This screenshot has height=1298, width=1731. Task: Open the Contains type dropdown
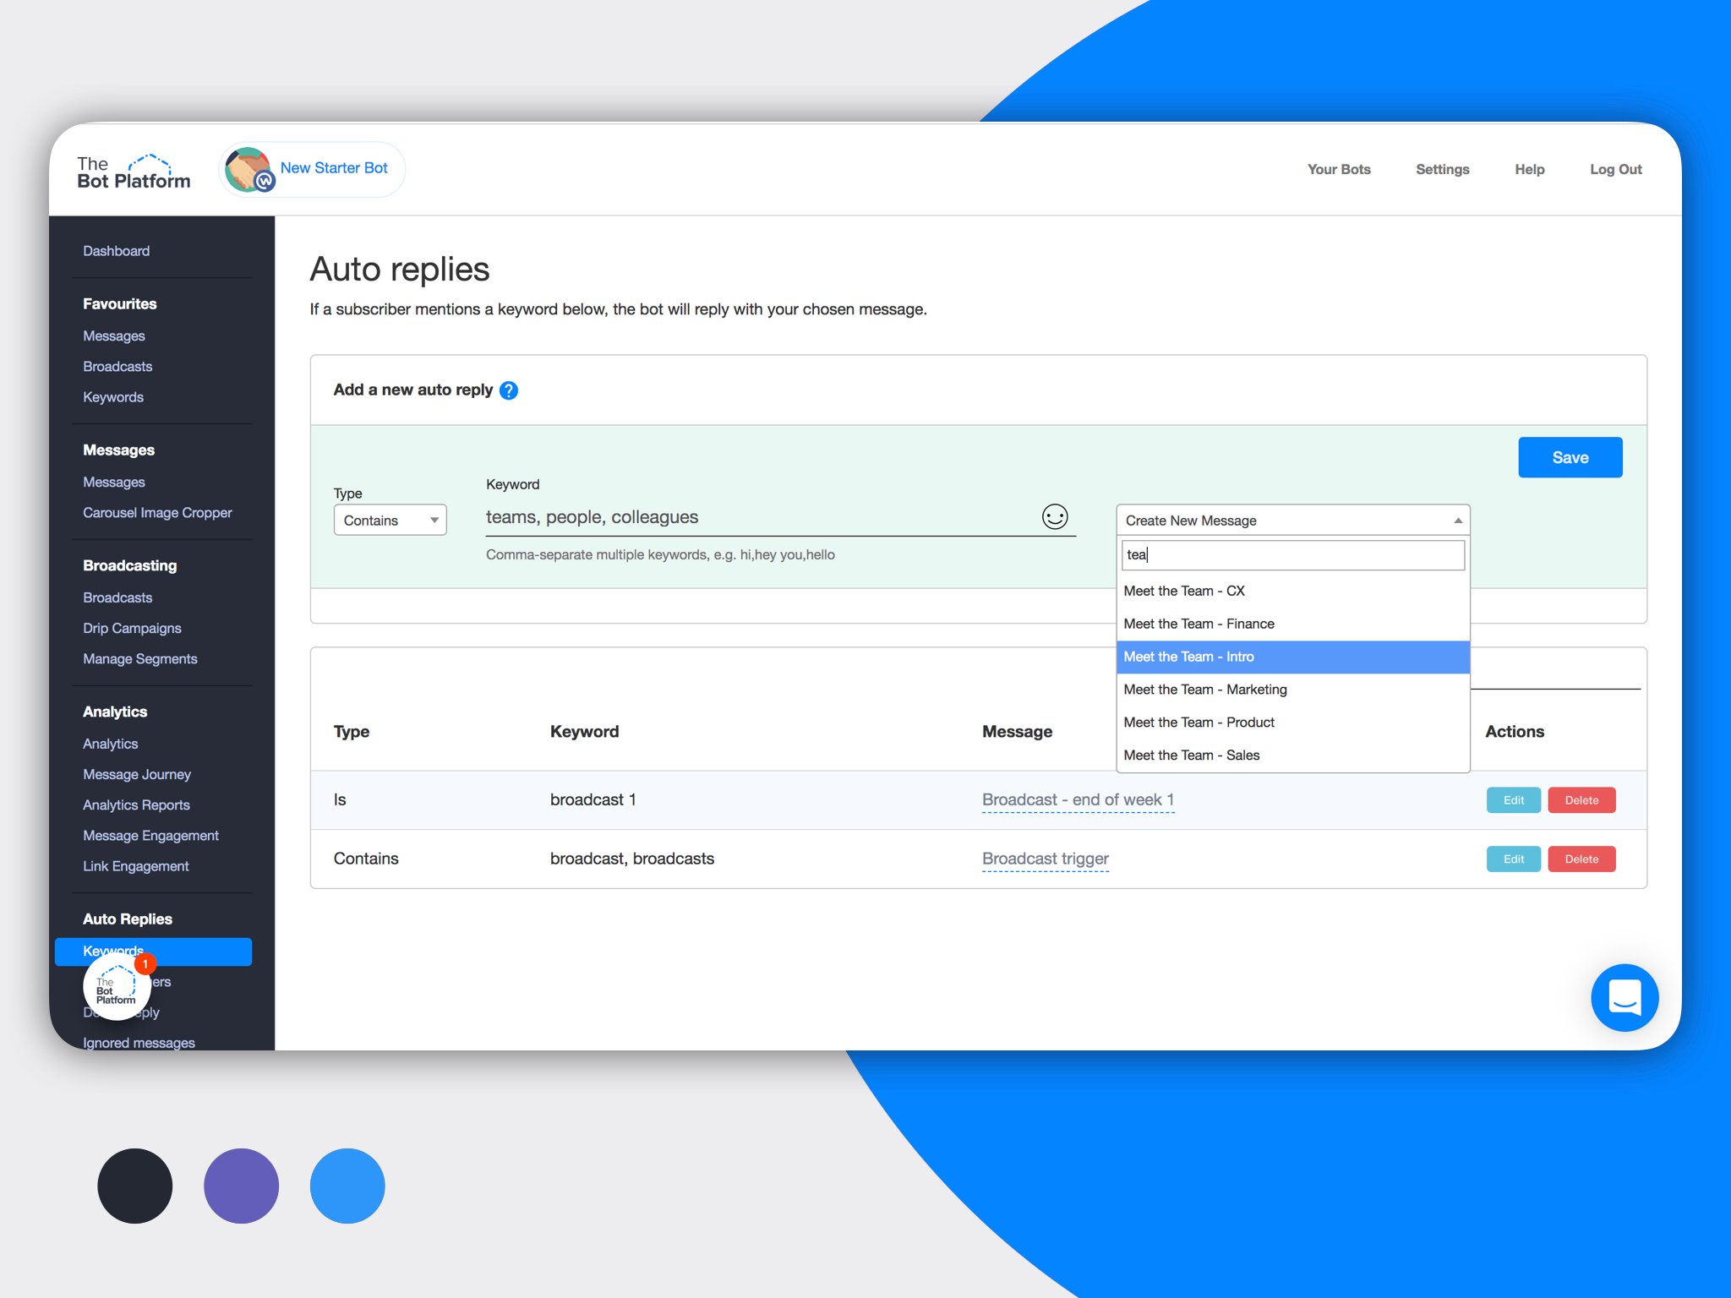[390, 520]
